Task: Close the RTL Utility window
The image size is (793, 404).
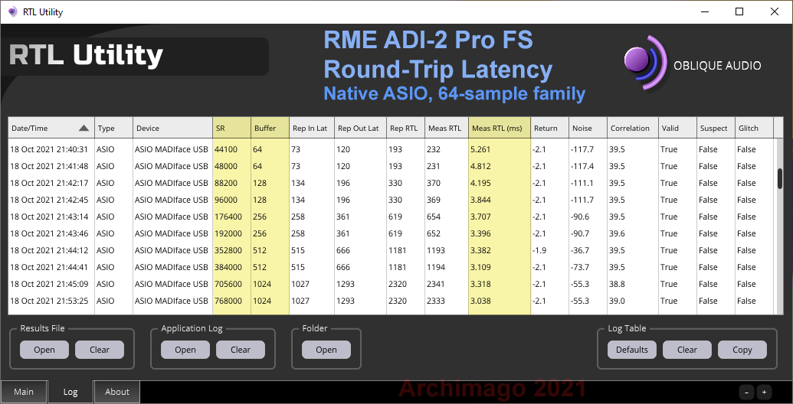Action: [775, 11]
